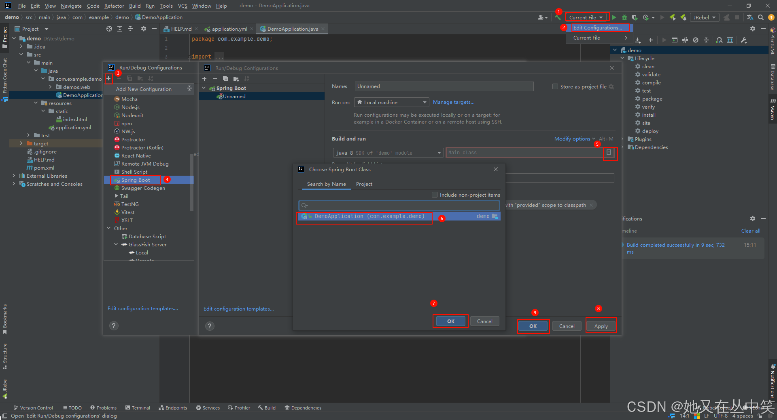Expand the target folder in Project tree
Image resolution: width=777 pixels, height=420 pixels.
point(21,143)
